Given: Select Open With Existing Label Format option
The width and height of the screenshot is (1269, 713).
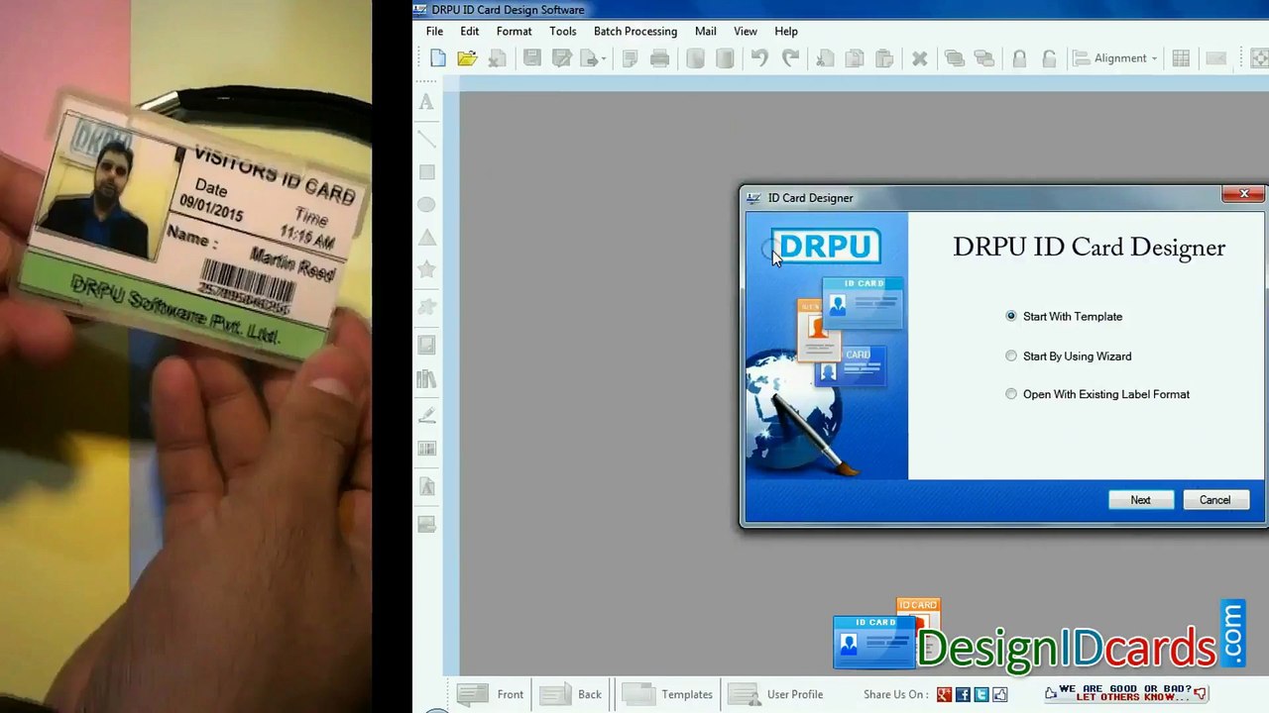Looking at the screenshot, I should point(1097,394).
